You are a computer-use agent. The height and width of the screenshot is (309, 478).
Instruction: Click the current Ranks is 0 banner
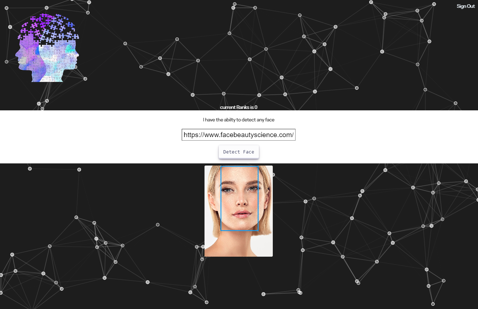click(238, 107)
